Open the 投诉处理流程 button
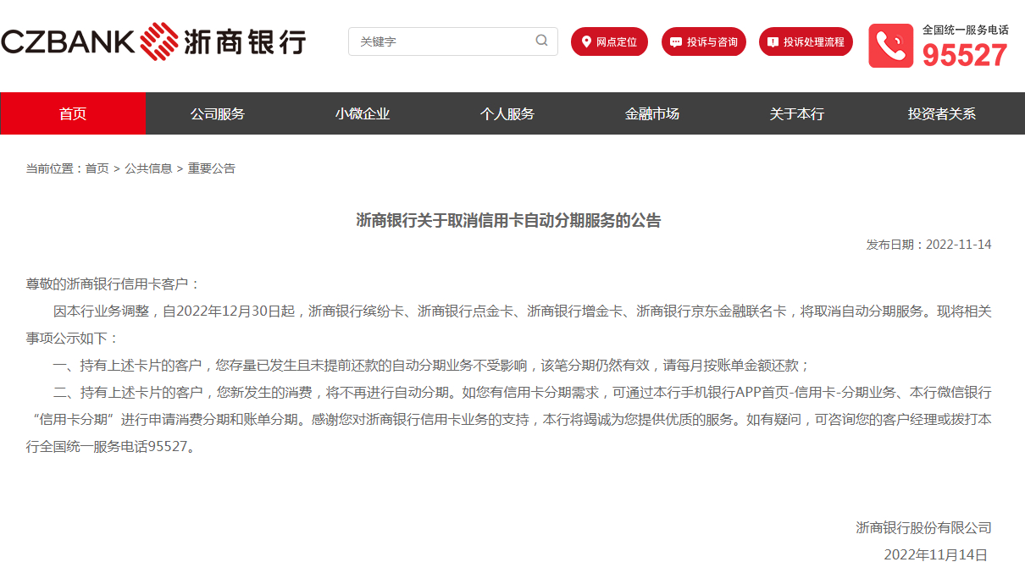 pyautogui.click(x=806, y=41)
